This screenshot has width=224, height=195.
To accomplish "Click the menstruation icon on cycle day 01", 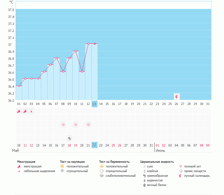I will (x=19, y=111).
